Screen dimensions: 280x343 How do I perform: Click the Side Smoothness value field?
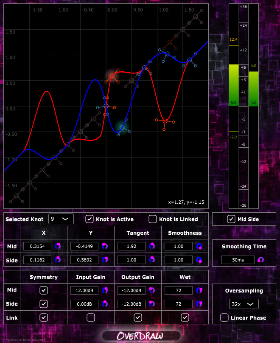[x=179, y=260]
